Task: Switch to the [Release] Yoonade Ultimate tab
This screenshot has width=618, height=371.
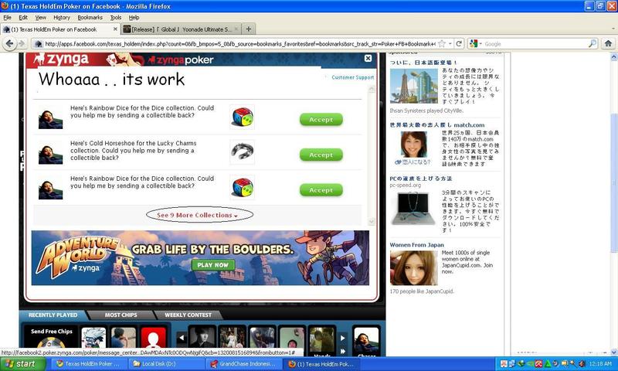Action: tap(181, 29)
